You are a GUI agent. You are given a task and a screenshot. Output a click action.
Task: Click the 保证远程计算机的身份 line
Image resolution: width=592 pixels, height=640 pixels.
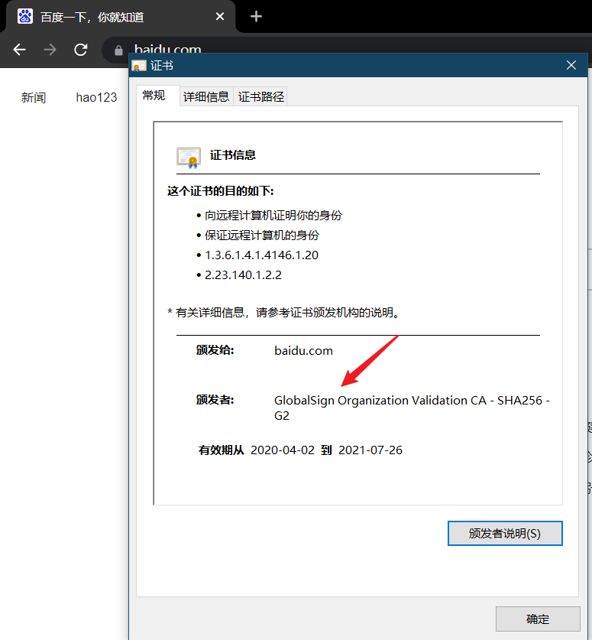pos(262,235)
